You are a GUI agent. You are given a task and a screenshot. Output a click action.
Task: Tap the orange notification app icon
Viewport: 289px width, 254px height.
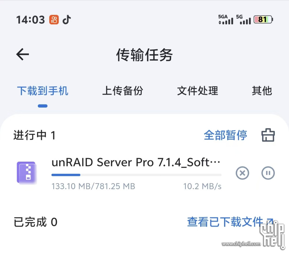[x=54, y=19]
